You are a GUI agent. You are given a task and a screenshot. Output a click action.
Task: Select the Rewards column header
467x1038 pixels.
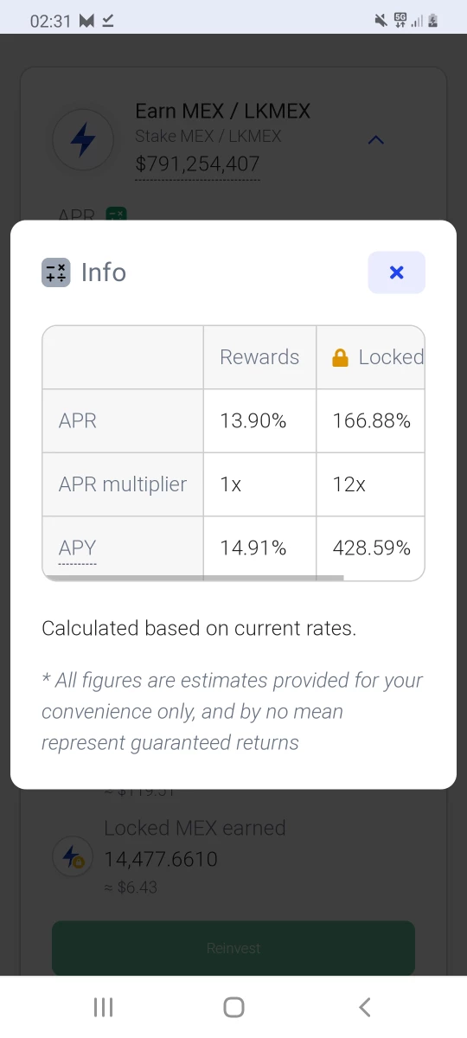point(259,357)
